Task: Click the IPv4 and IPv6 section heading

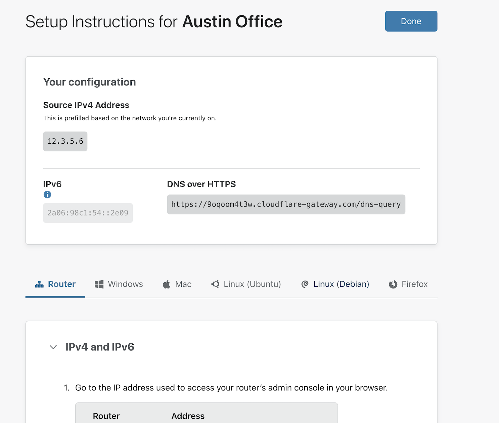Action: click(100, 347)
